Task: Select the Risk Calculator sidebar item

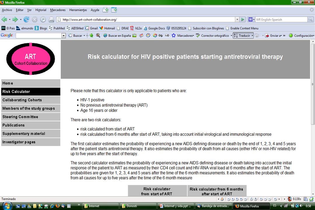Action: (31, 92)
